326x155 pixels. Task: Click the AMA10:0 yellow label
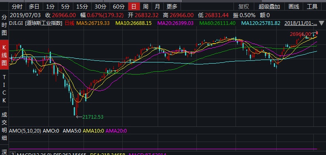93,131
